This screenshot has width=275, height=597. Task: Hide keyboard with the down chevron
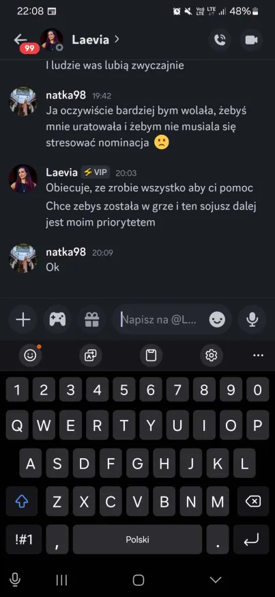[216, 580]
